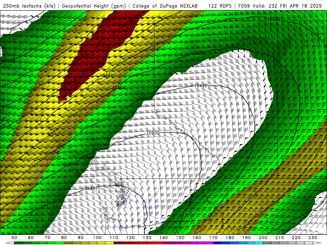
Task: Click the 'College of DuPage NEXLAB' text
Action: pos(165,6)
